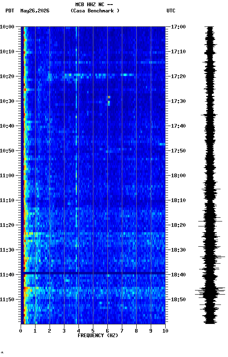This screenshot has width=228, height=357.
Task: Click the 4 Hz frequency tick label
Action: click(78, 331)
